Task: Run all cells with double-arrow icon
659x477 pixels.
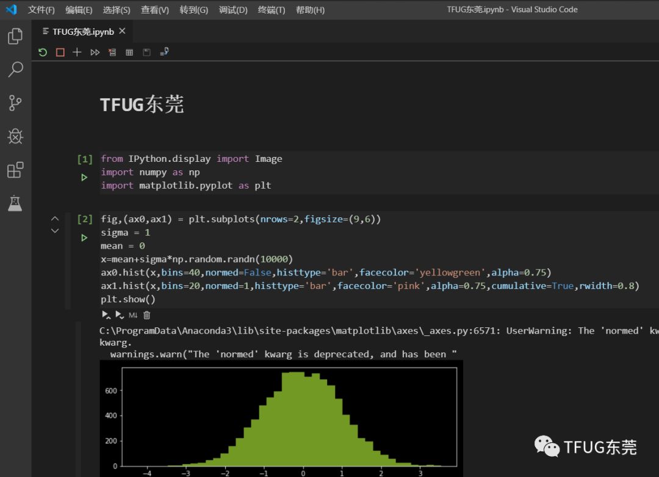Action: pos(95,52)
